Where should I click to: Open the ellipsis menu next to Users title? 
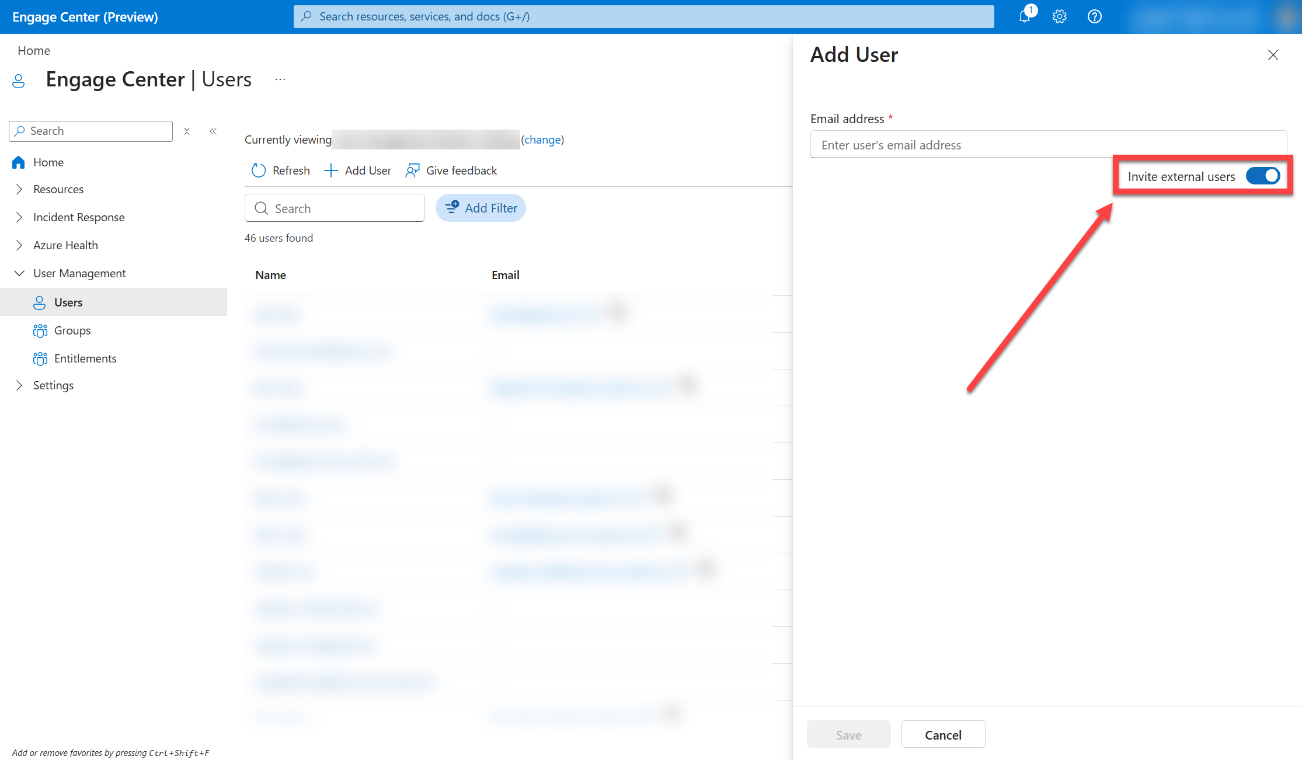[x=280, y=79]
